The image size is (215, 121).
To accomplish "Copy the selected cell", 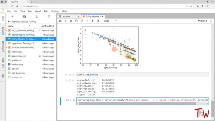I will click(x=76, y=21).
